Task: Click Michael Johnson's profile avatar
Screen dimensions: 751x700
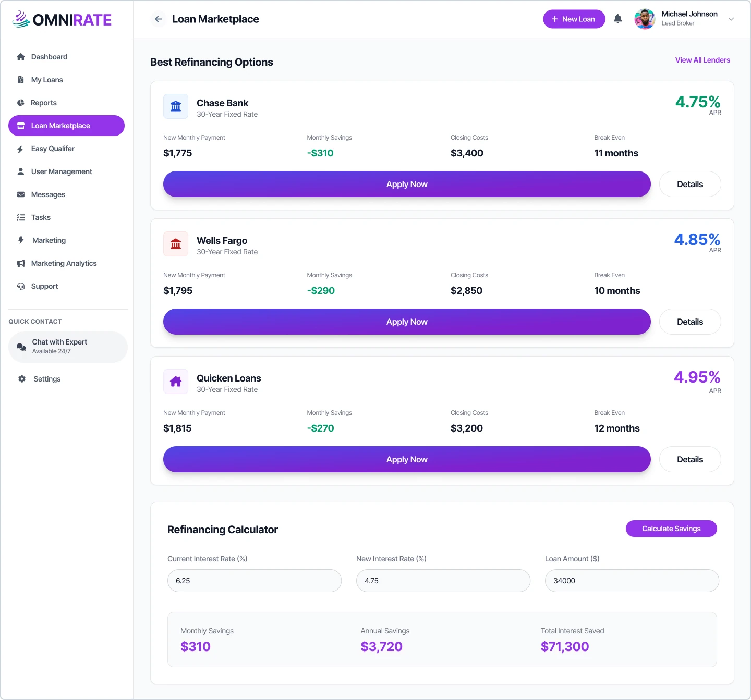Action: tap(645, 19)
